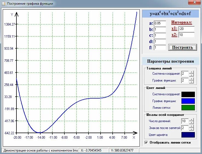Click the coefficient a input field
Viewport: 202px width, 154px height.
coord(160,23)
